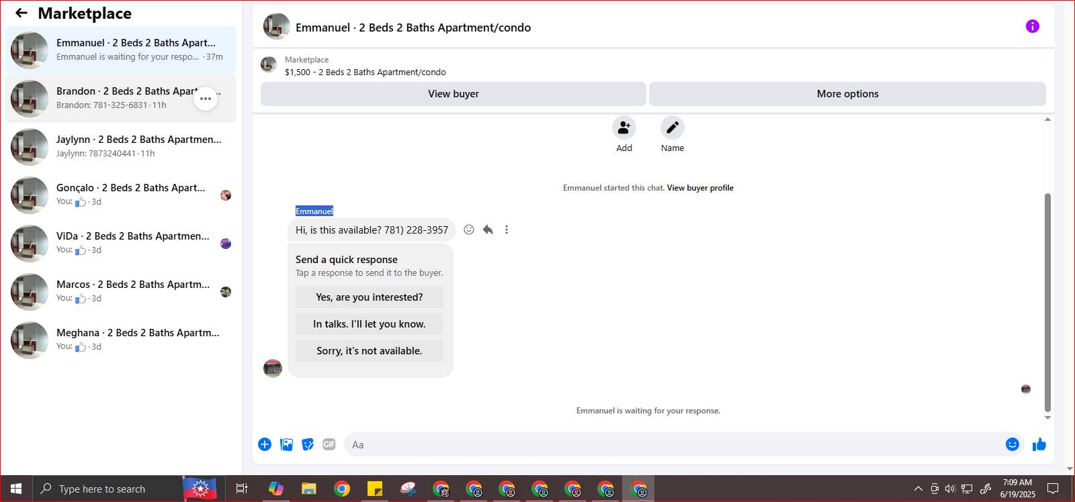Screen dimensions: 1075x502
Task: Open Gonçalo's conversation
Action: click(121, 195)
